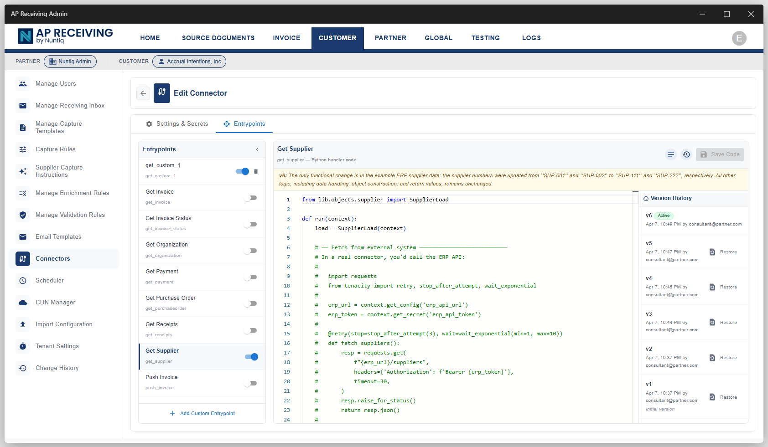Go to the LOGS menu
This screenshot has height=447, width=768.
(531, 38)
